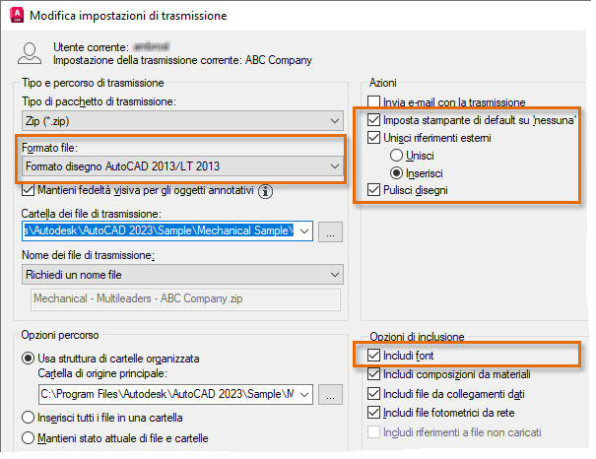Browse for Cartella dei file di trasmissione
The width and height of the screenshot is (596, 459).
(x=331, y=232)
